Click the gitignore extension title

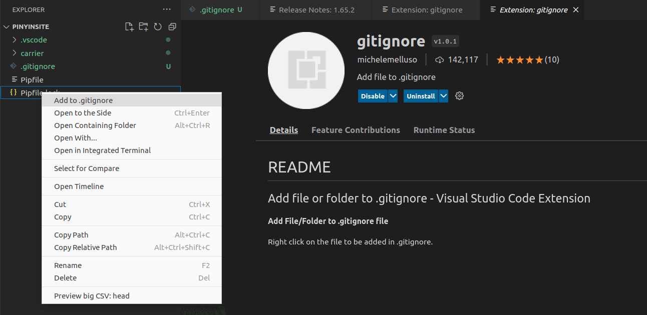391,41
